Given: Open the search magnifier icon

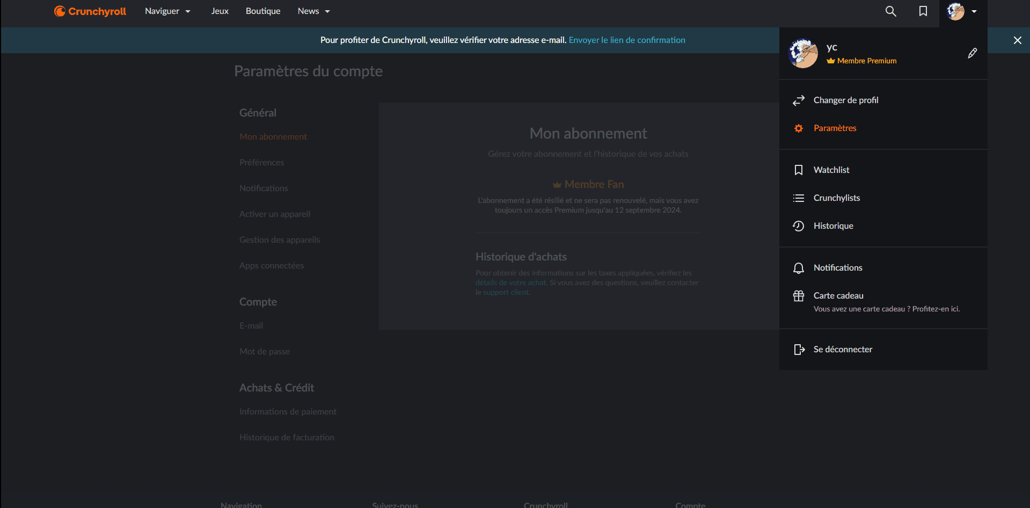Looking at the screenshot, I should point(890,11).
